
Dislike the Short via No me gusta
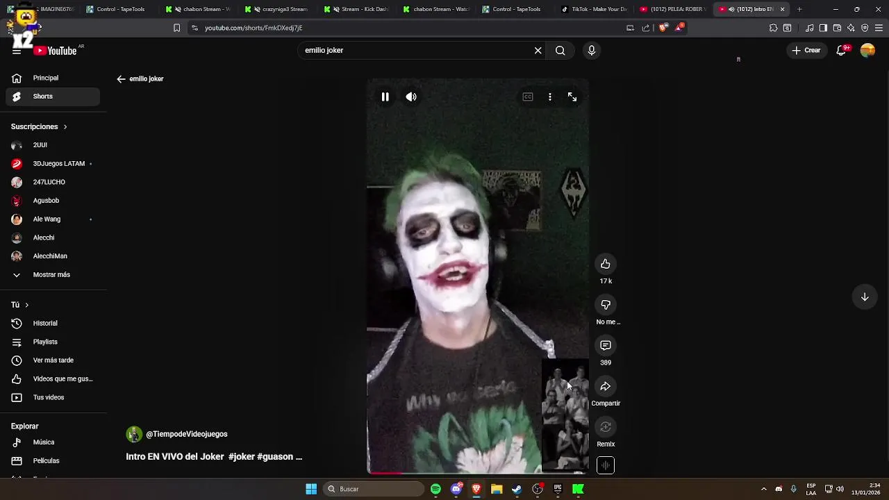point(606,305)
